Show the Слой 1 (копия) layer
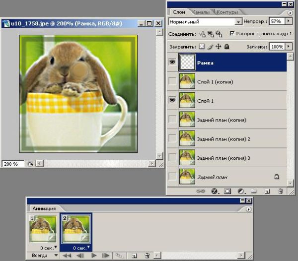Image resolution: width=298 pixels, height=261 pixels. (x=172, y=81)
